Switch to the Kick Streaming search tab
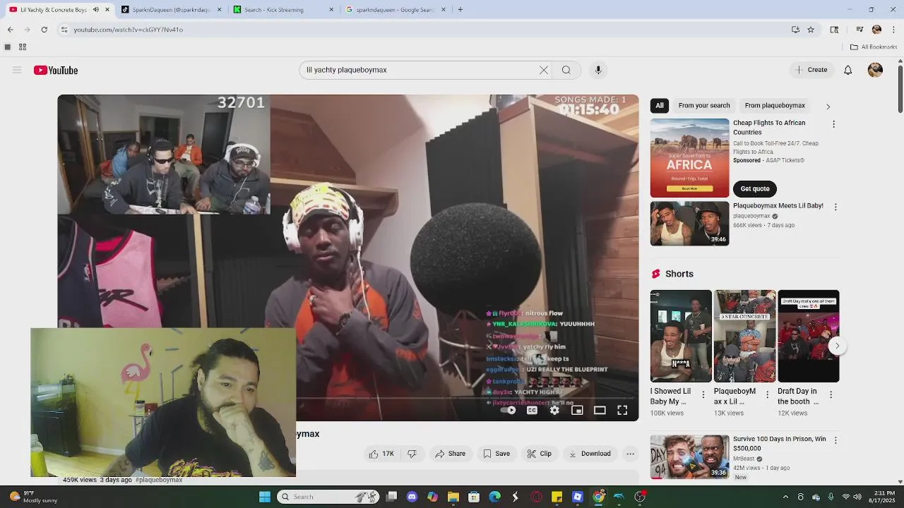 pyautogui.click(x=282, y=9)
